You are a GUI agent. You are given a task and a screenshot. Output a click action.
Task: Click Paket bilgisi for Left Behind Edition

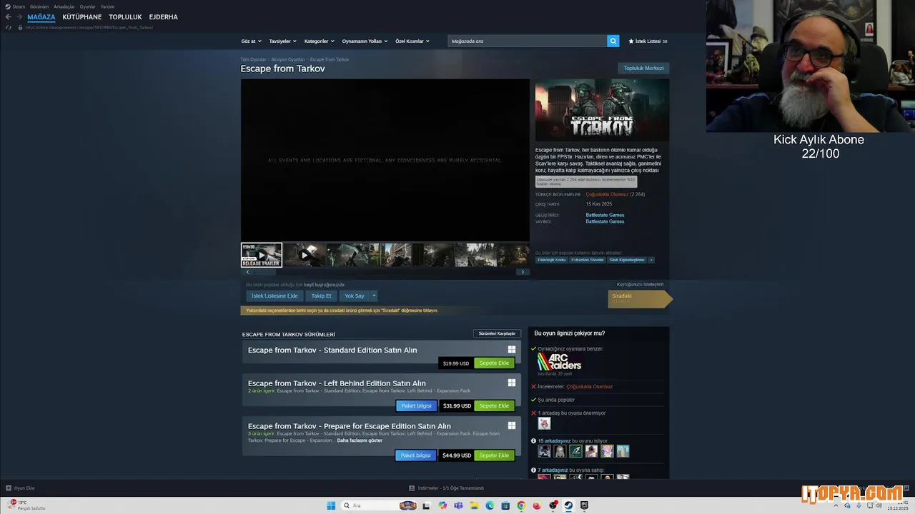point(416,405)
